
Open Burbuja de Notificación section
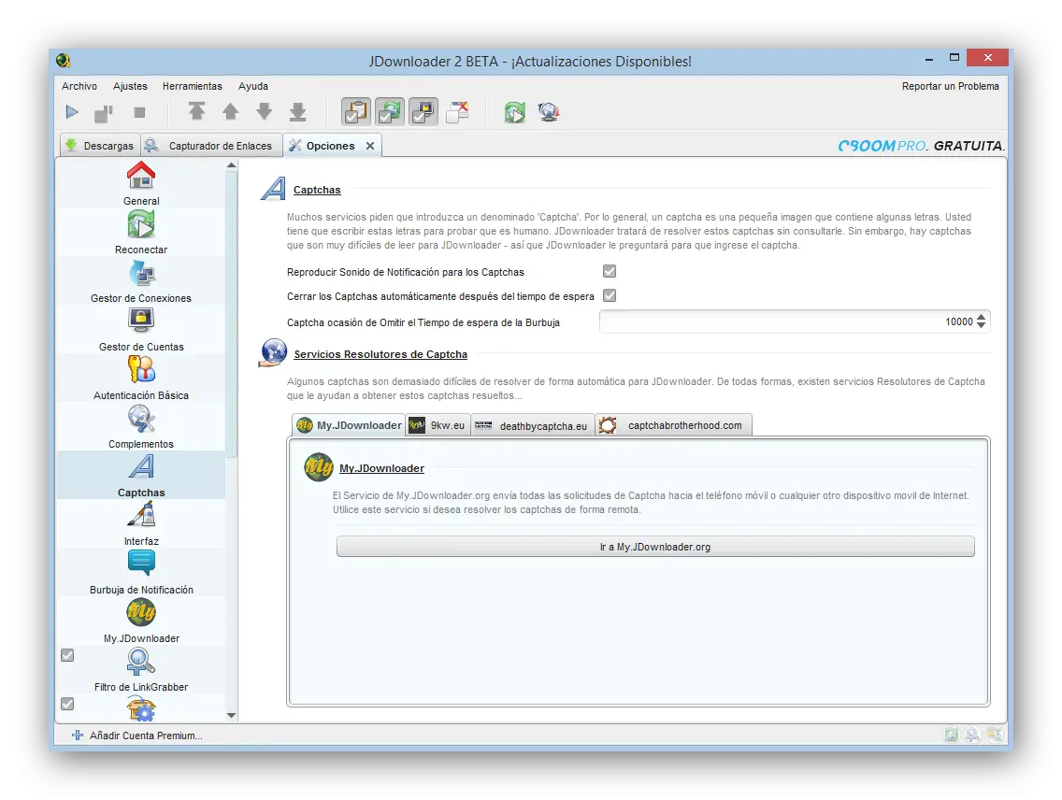pos(141,573)
